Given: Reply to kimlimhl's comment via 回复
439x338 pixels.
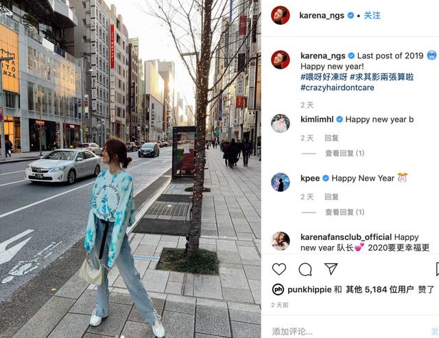Looking at the screenshot, I should coord(331,138).
